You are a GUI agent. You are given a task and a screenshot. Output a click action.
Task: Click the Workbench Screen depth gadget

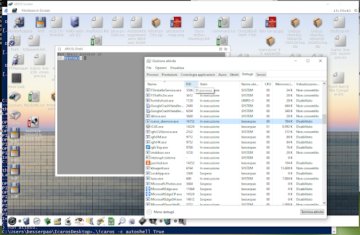pyautogui.click(x=355, y=11)
